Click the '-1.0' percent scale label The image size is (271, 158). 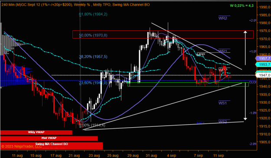253,113
